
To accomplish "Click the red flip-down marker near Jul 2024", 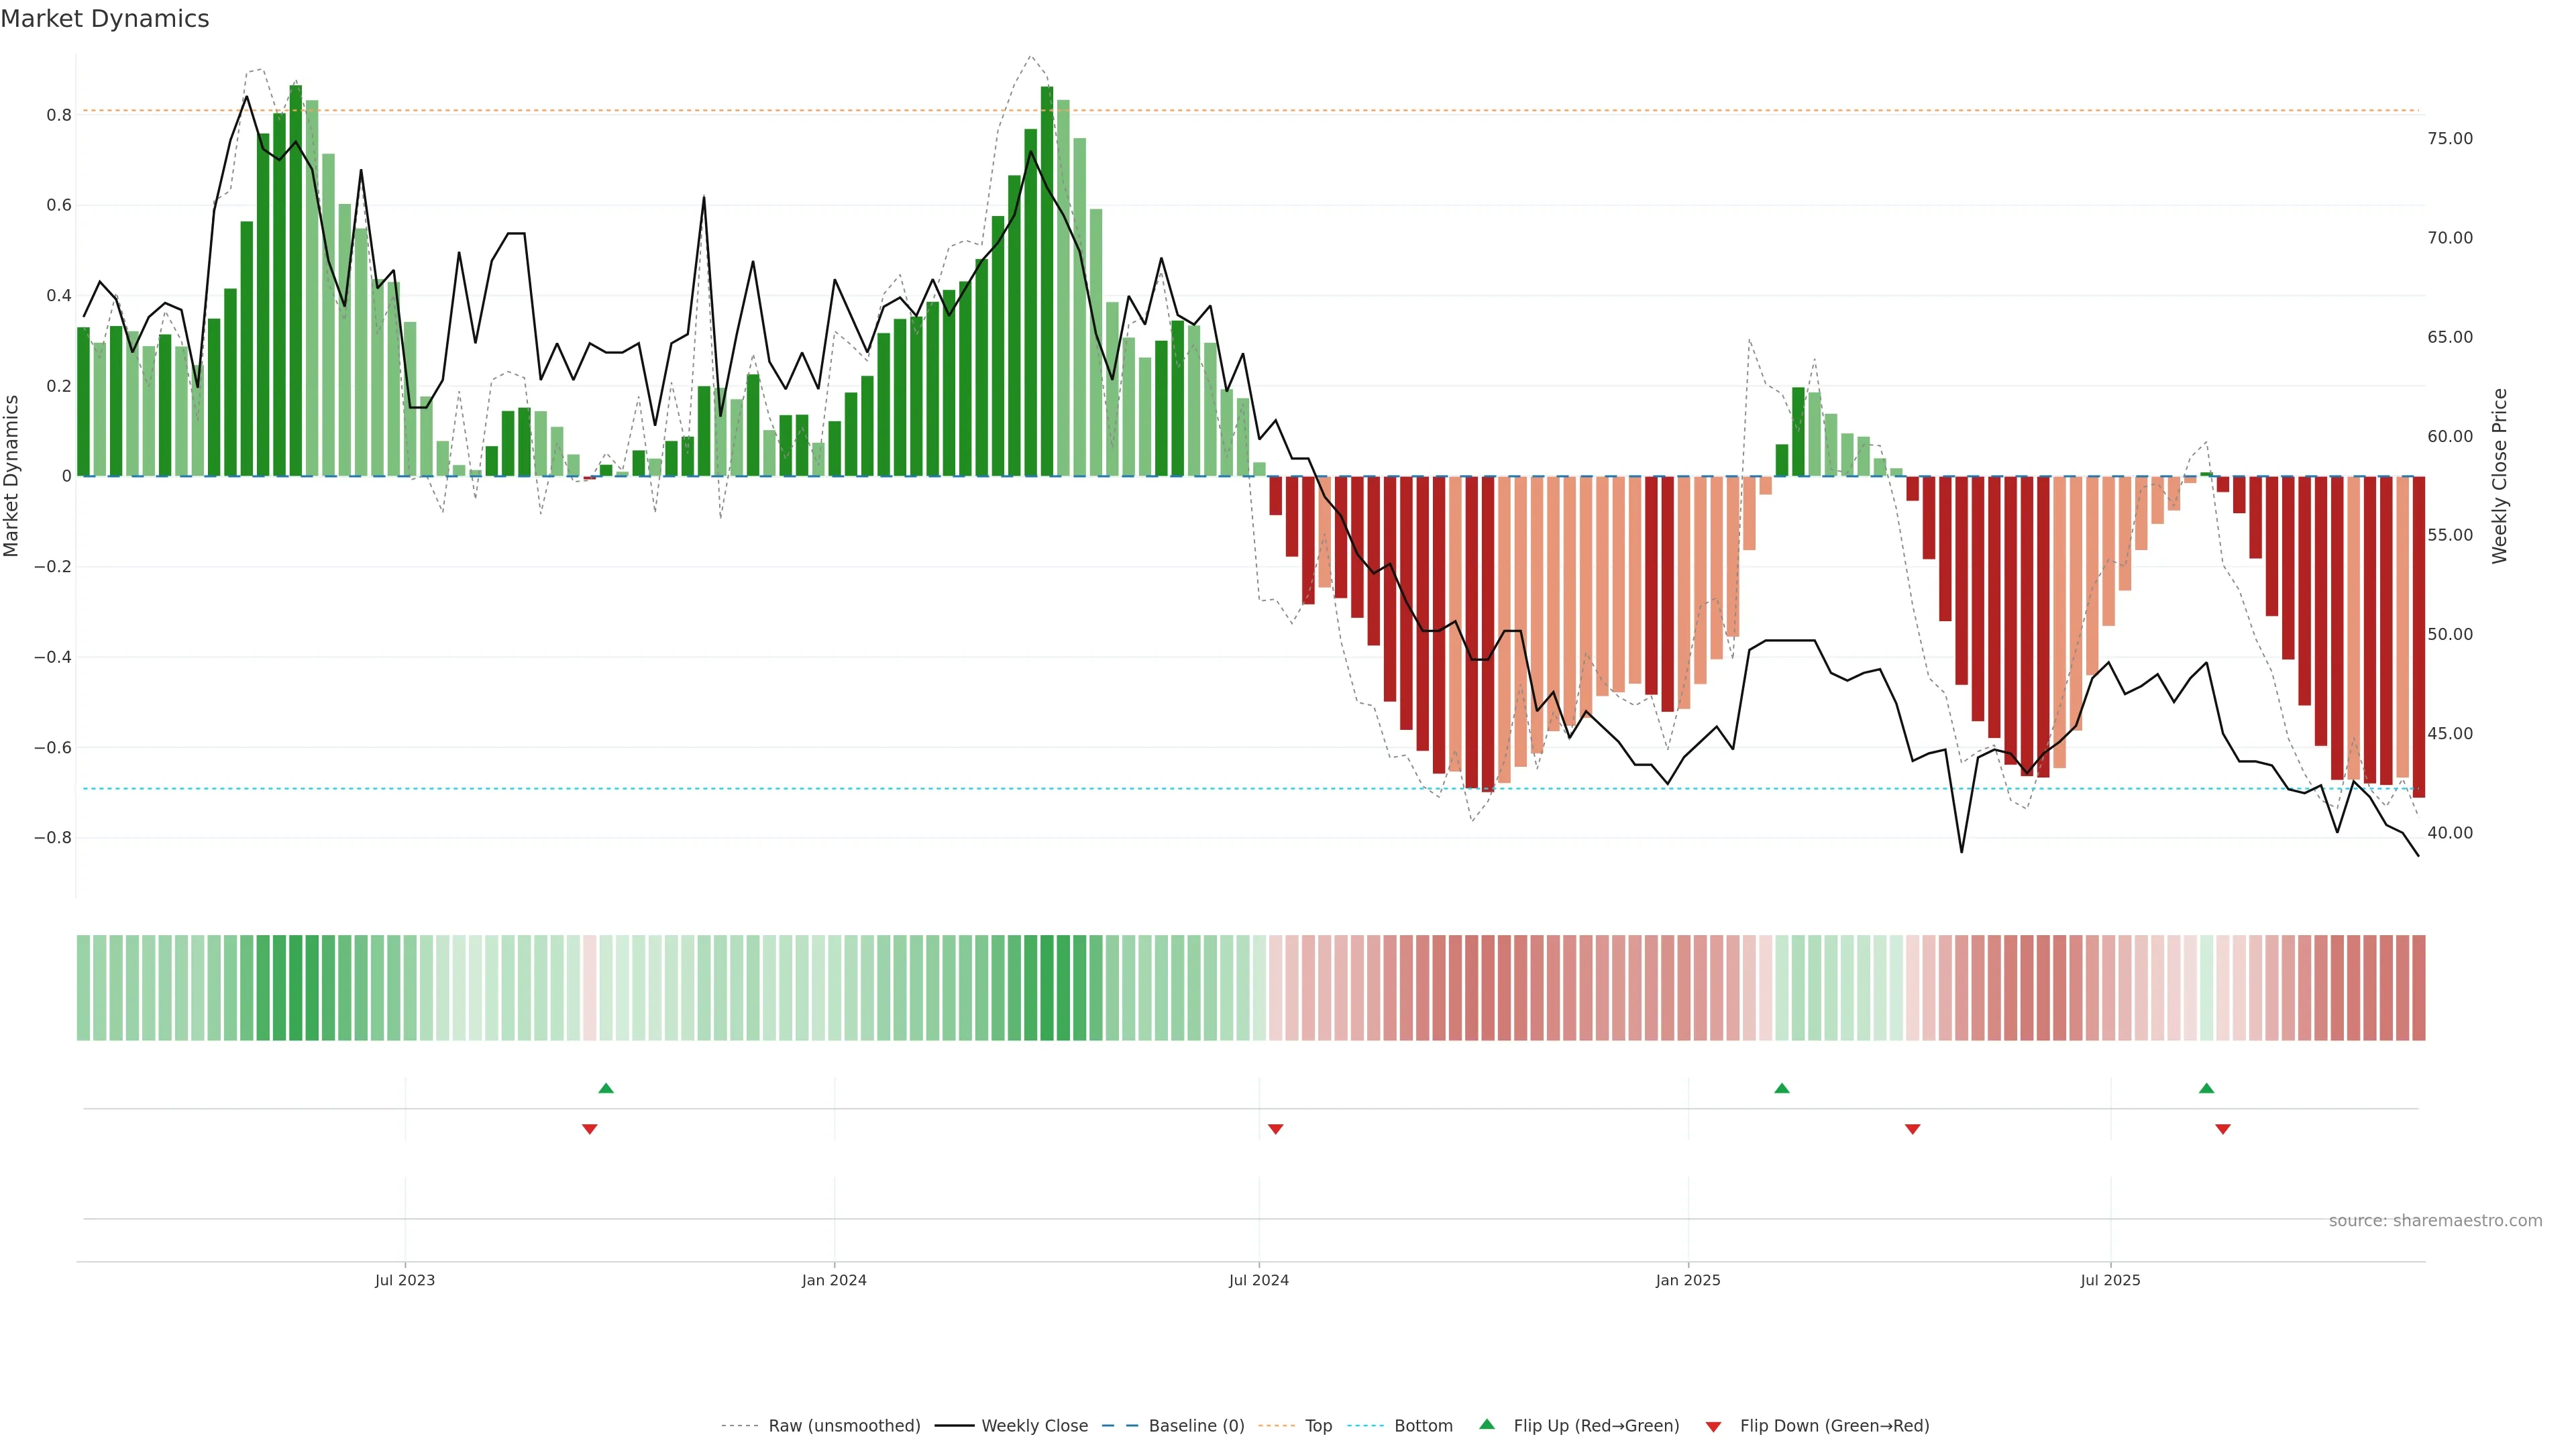I will (x=1276, y=1129).
